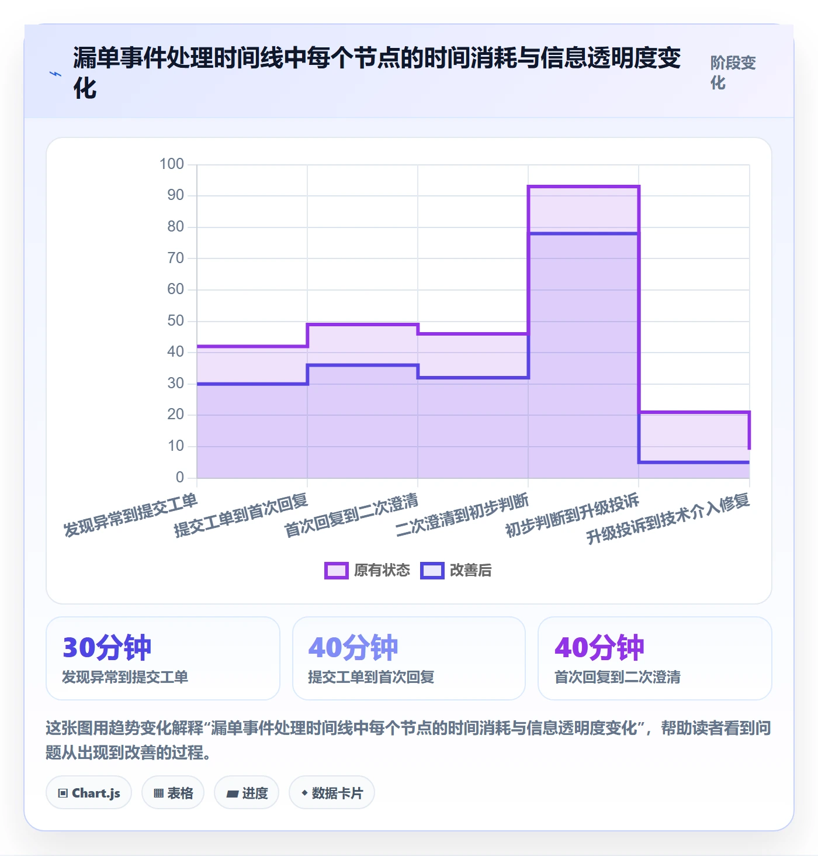The width and height of the screenshot is (818, 856).
Task: Toggle the 原有状态 legend swatch
Action: (x=337, y=571)
